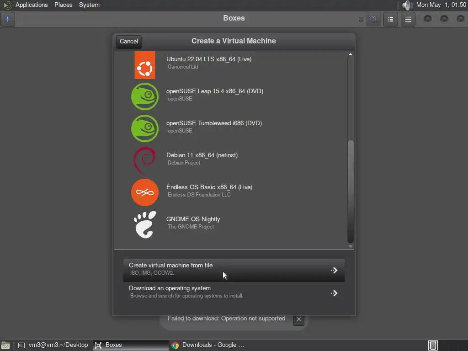
Task: Click the scroll down arrow of OS list
Action: tap(351, 246)
